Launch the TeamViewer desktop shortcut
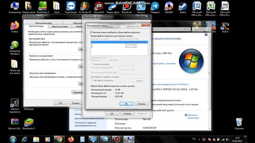This screenshot has width=255, height=143. point(71,8)
